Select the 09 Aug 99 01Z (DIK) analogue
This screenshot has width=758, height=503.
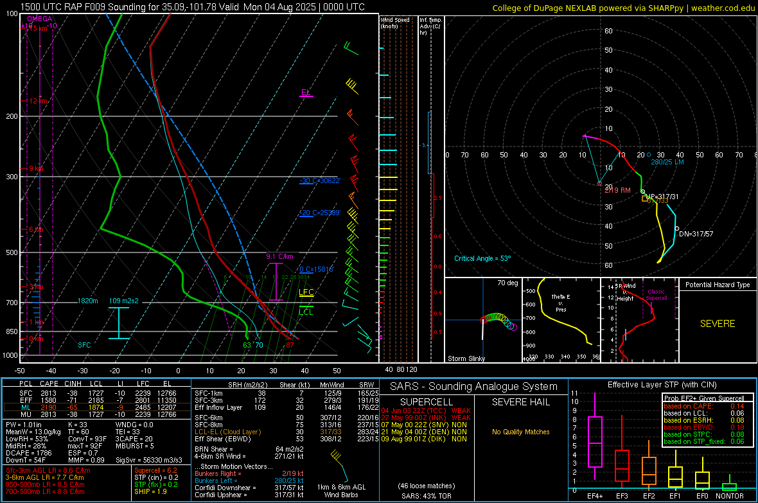click(424, 439)
